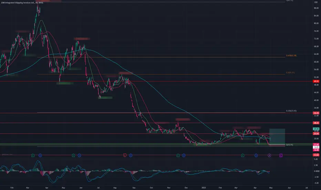
Task: Click the ZIM Integrated Shipping Services chart title
Action: tap(22, 3)
